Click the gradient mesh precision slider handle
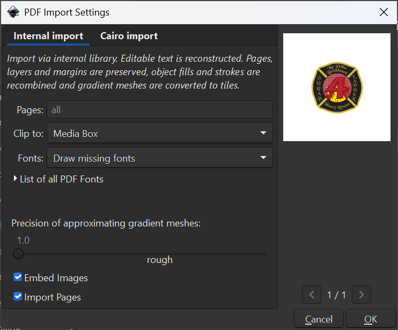The image size is (398, 330). point(18,253)
